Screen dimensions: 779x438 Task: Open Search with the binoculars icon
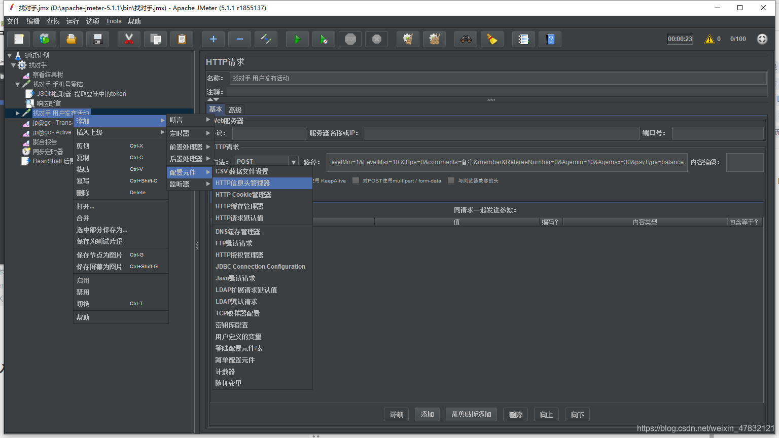pyautogui.click(x=466, y=39)
